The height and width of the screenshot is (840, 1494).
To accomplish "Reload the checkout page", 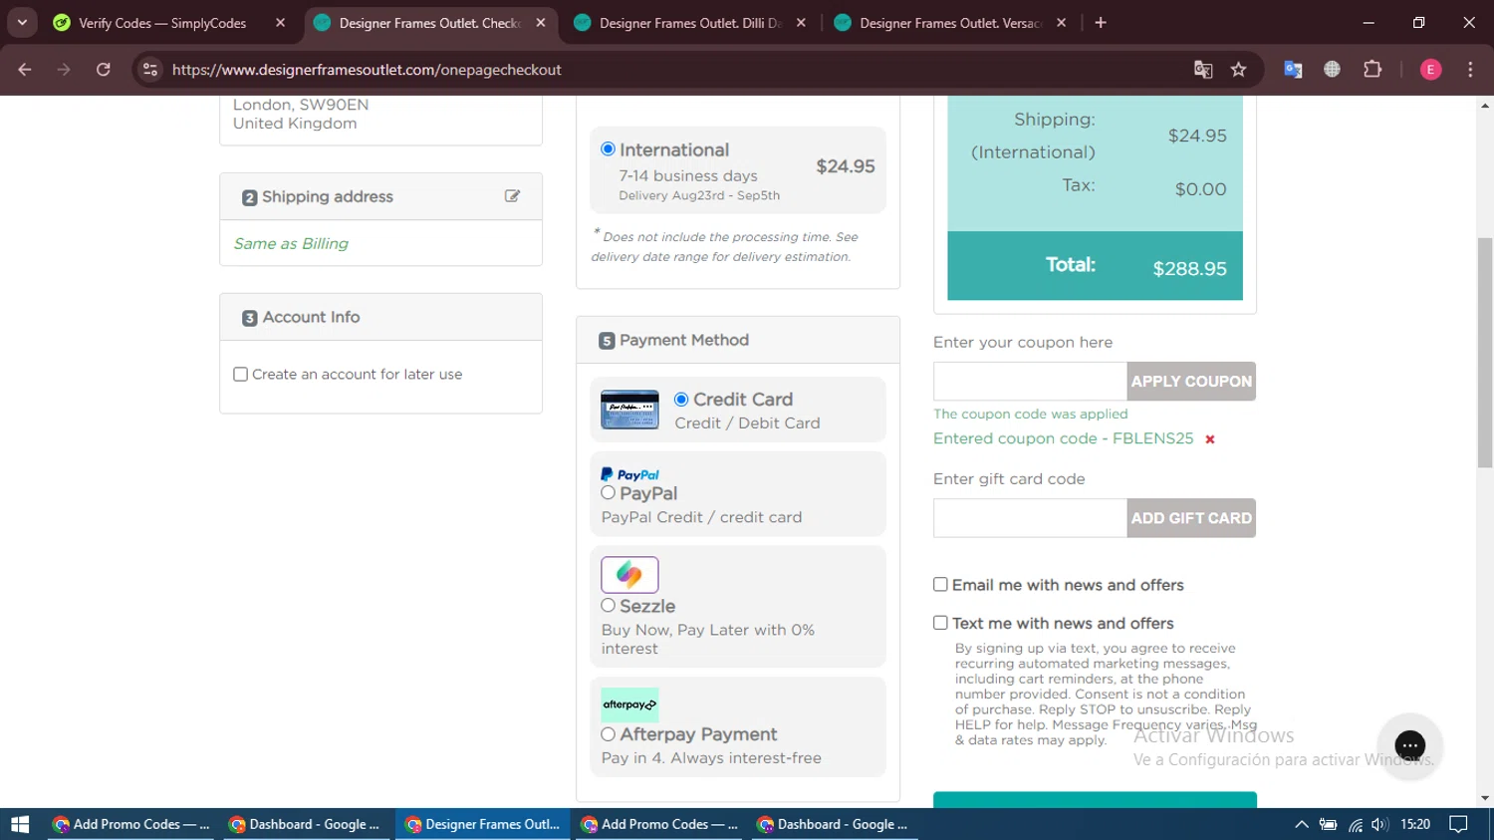I will point(104,70).
